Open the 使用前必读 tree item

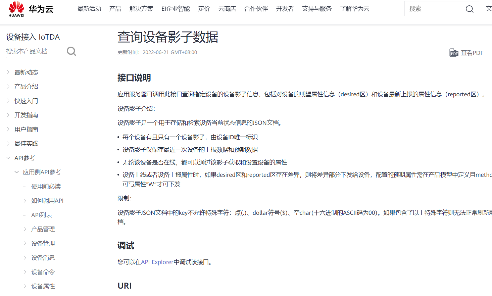click(x=46, y=187)
